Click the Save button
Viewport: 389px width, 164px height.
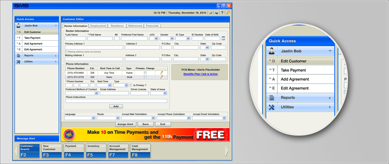(146, 124)
